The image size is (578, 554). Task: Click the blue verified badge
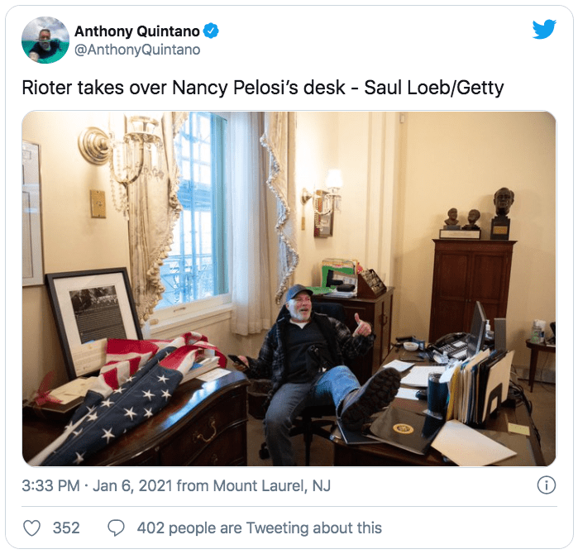(x=211, y=31)
